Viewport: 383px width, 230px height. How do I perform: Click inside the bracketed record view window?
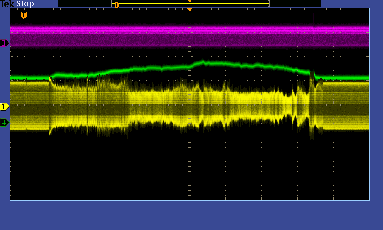pyautogui.click(x=191, y=5)
